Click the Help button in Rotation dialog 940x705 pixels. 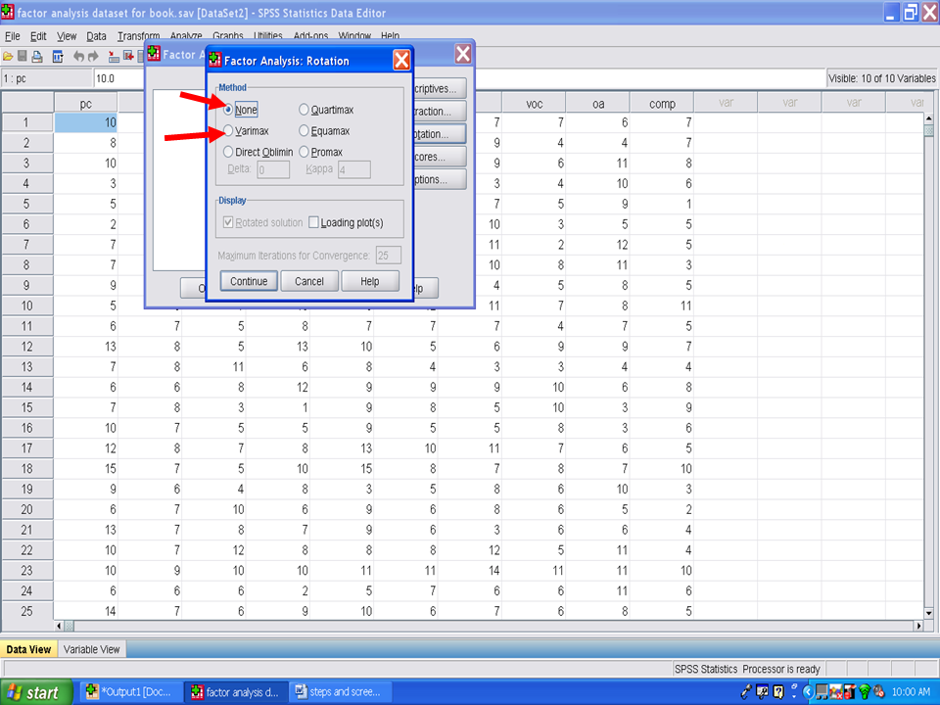[370, 281]
